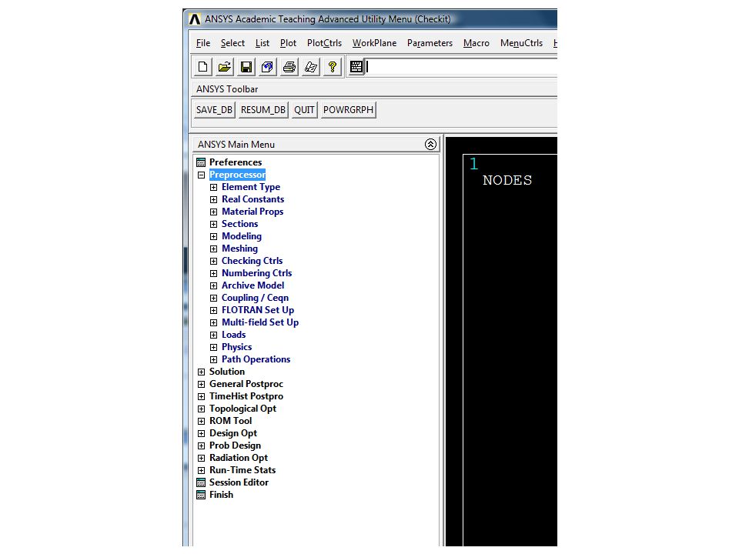Open the Report Generator icon
The image size is (739, 554).
(310, 67)
